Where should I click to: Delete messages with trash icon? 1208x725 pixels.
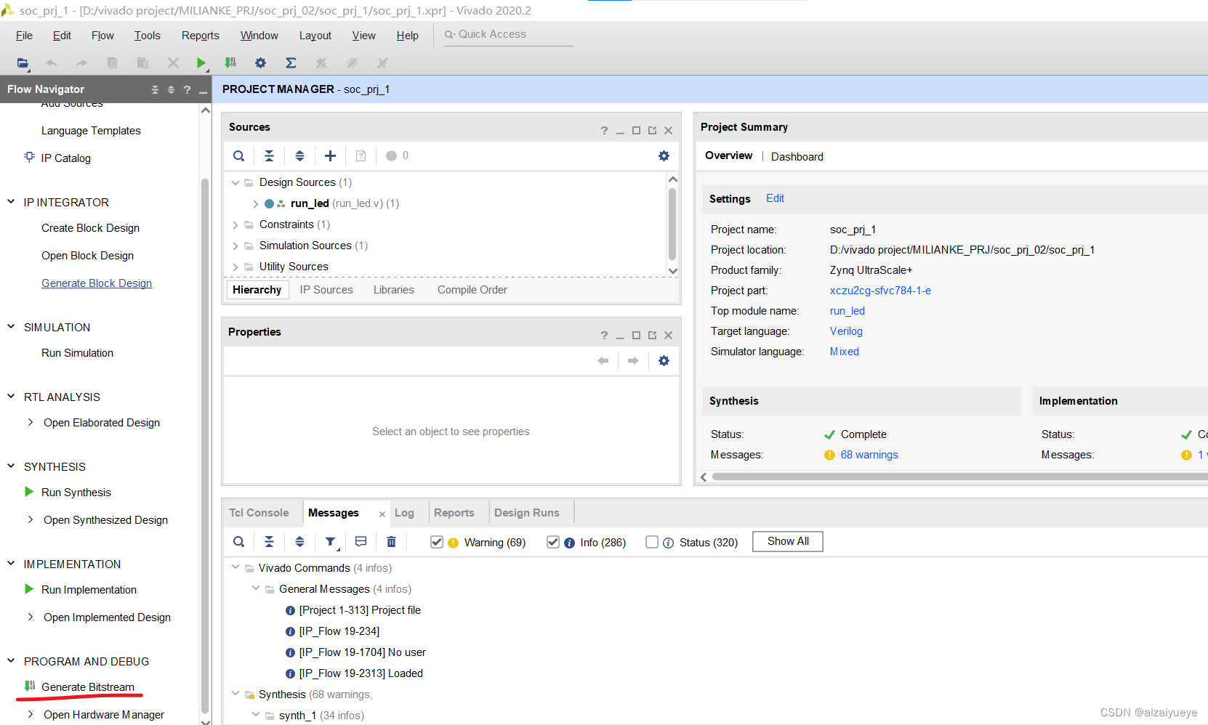(391, 541)
